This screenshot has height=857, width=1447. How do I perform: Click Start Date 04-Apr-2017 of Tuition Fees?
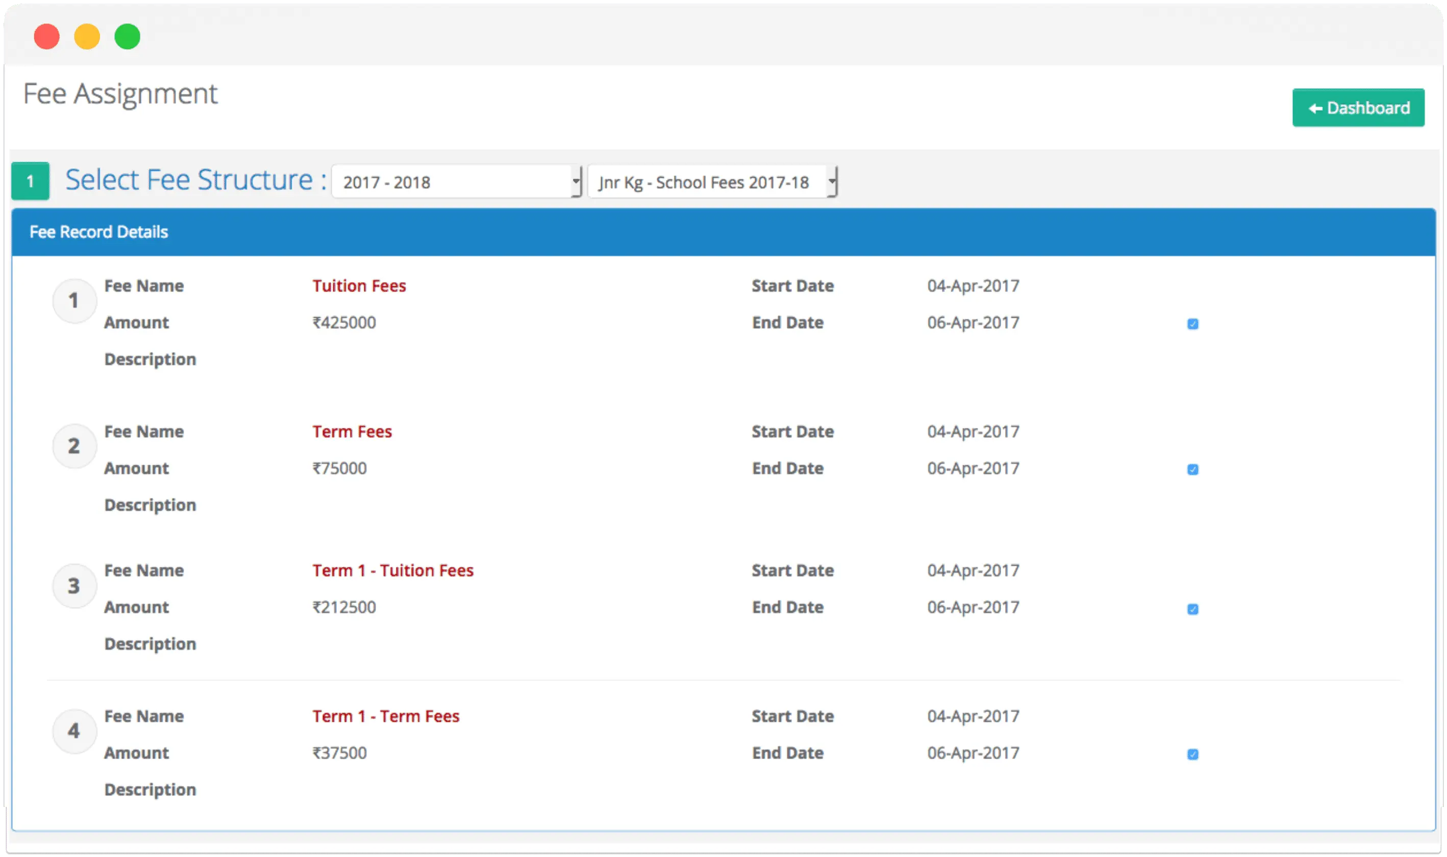click(x=974, y=286)
